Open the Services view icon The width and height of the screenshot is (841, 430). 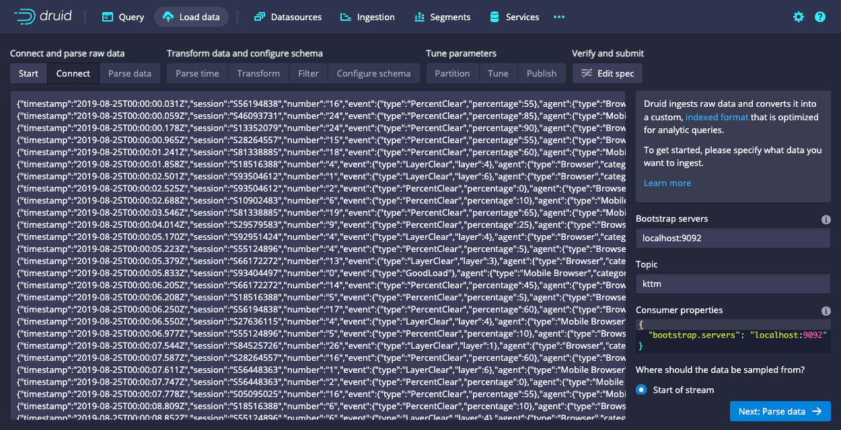pyautogui.click(x=495, y=17)
